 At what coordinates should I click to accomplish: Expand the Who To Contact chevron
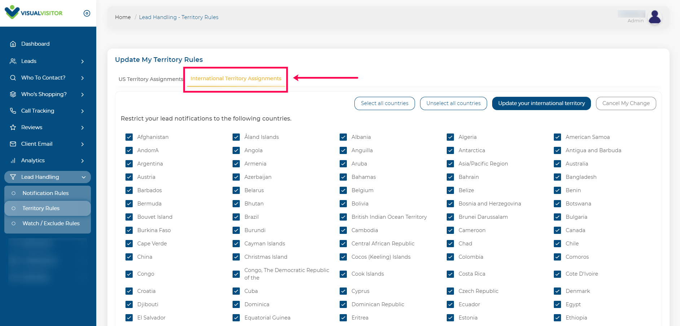coord(83,78)
